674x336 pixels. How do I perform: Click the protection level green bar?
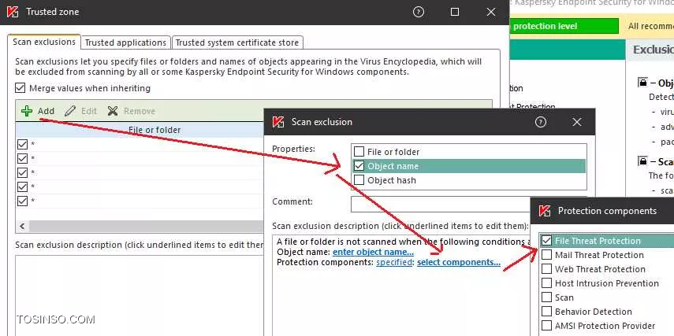coord(564,26)
